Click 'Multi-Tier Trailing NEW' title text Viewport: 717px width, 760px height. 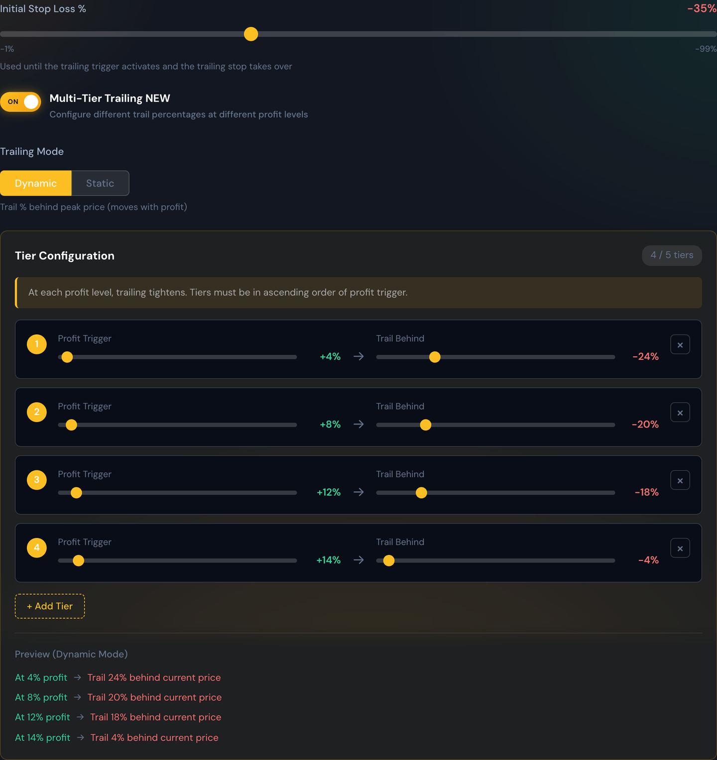[x=110, y=98]
